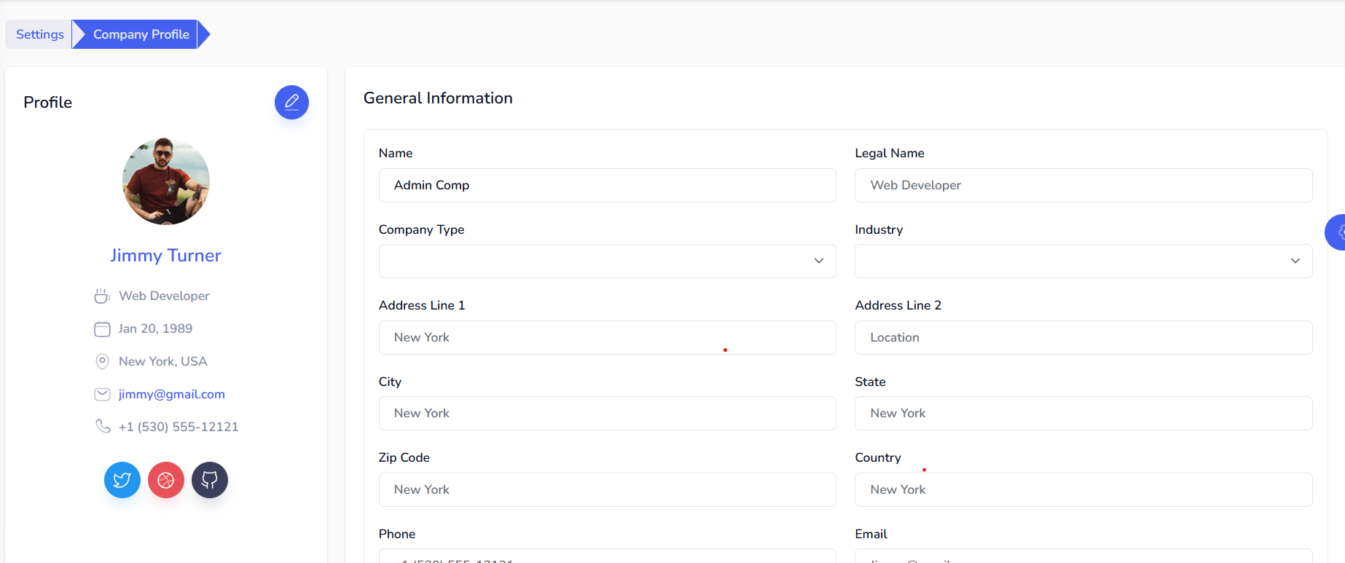
Task: Click the calendar icon beside birth date
Action: [x=102, y=329]
